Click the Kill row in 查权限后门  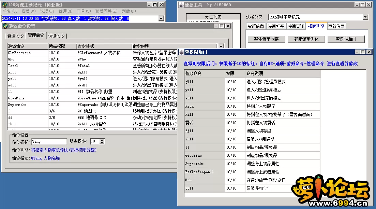click(x=252, y=114)
